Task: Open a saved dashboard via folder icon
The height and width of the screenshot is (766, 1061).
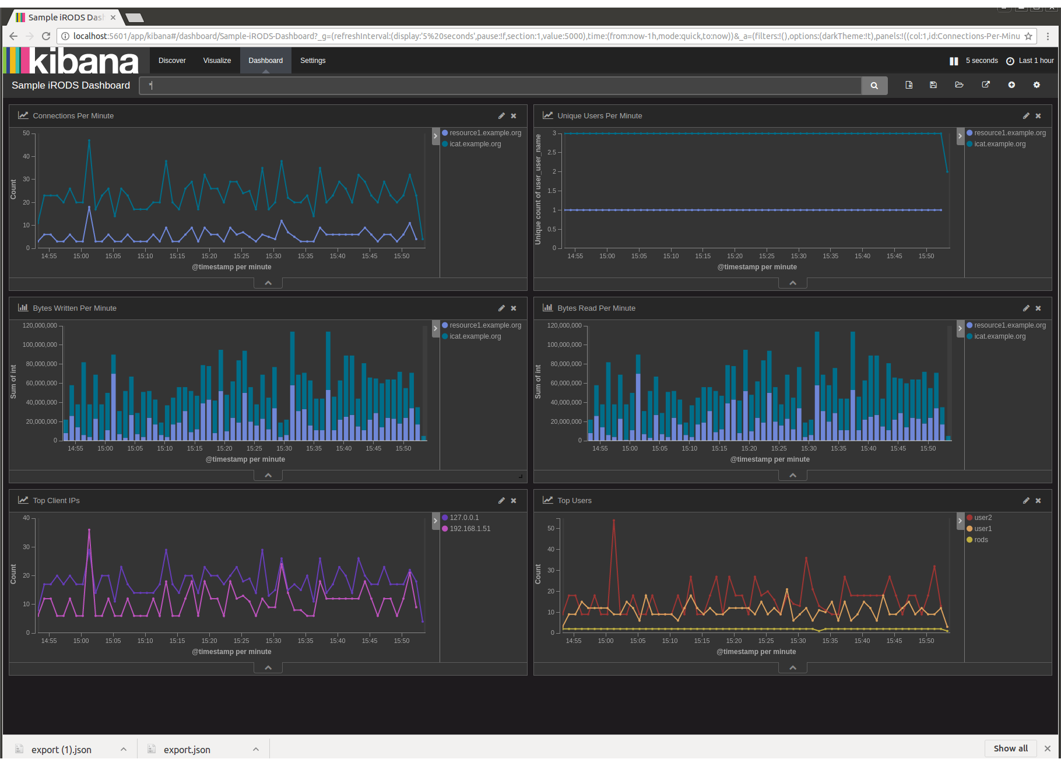Action: [x=959, y=85]
